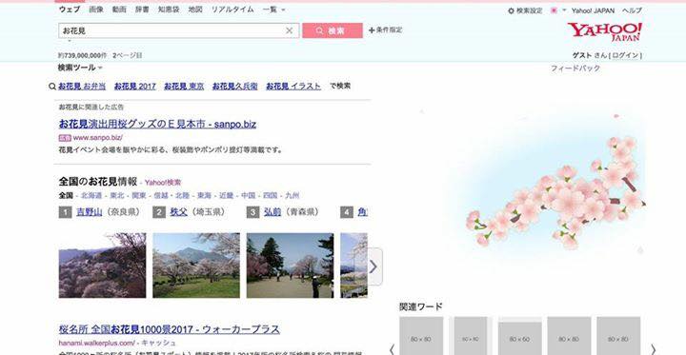The height and width of the screenshot is (355, 686).
Task: Open the お花見 東京 suggested search
Action: (184, 87)
